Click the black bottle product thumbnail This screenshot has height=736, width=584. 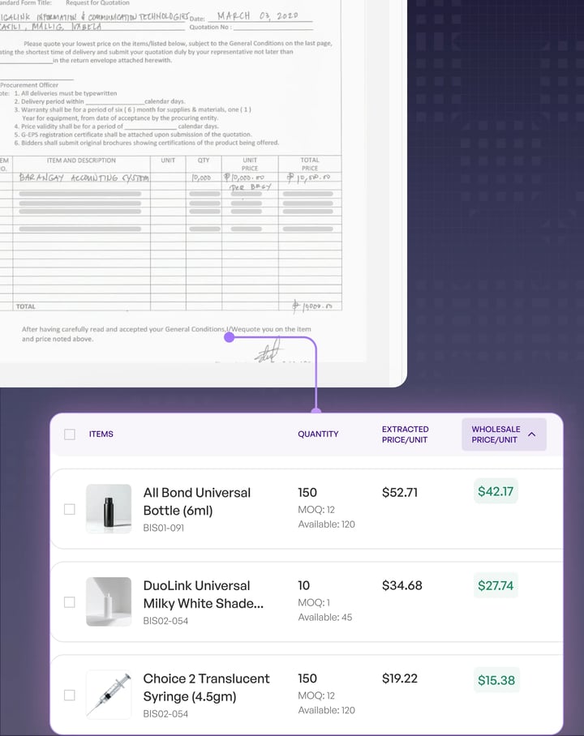tap(109, 508)
